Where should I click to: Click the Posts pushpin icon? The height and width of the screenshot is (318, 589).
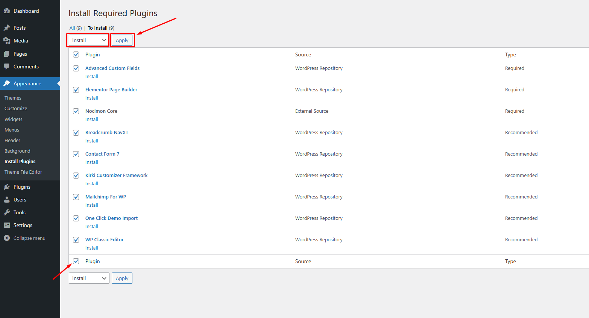[x=7, y=28]
